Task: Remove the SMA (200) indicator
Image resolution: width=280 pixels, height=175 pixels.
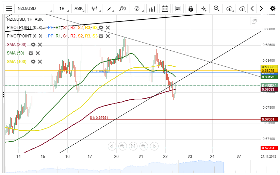Action: (x=40, y=45)
